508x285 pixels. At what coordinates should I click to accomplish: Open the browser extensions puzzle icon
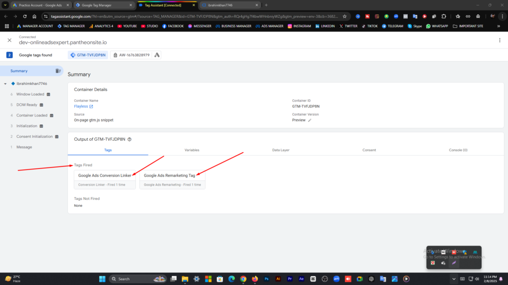(x=444, y=16)
